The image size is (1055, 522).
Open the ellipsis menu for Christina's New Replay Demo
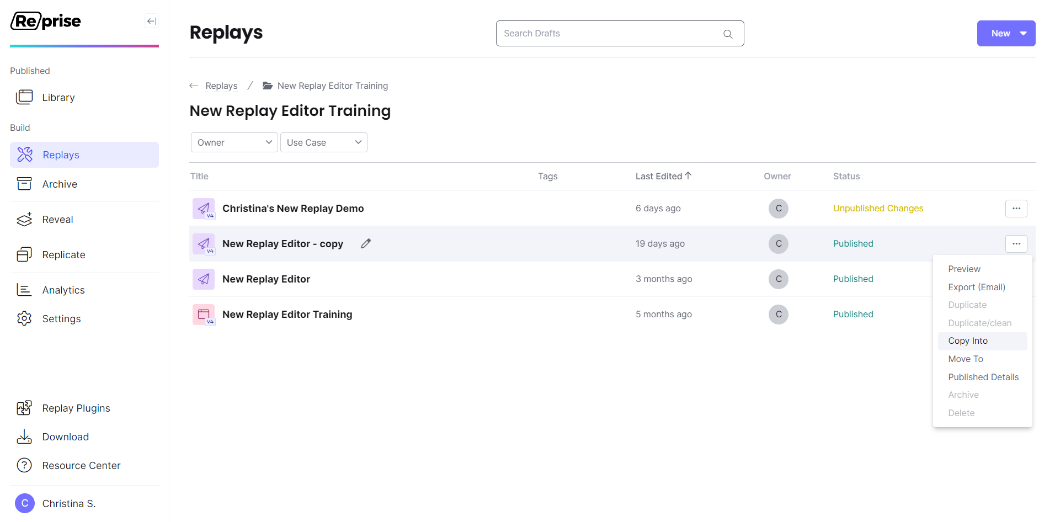point(1016,209)
